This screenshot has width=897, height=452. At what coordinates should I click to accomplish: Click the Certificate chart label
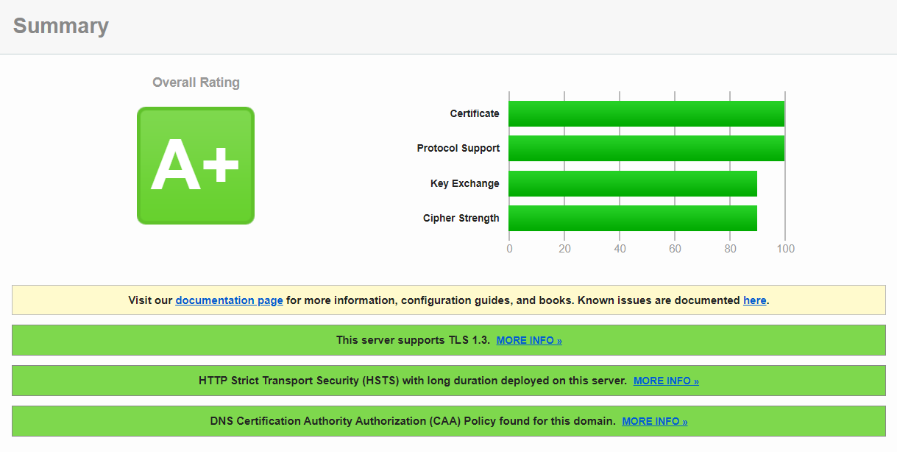pos(475,113)
